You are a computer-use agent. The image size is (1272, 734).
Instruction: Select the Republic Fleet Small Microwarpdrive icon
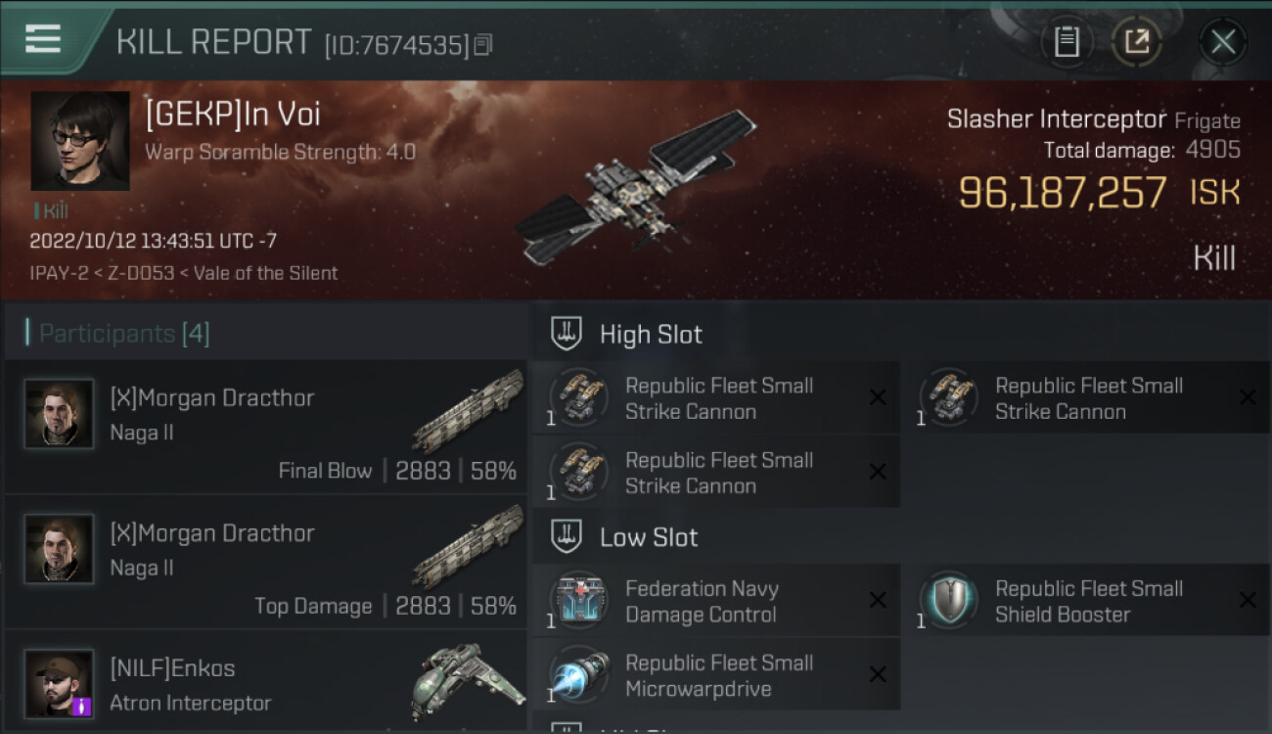click(x=579, y=675)
